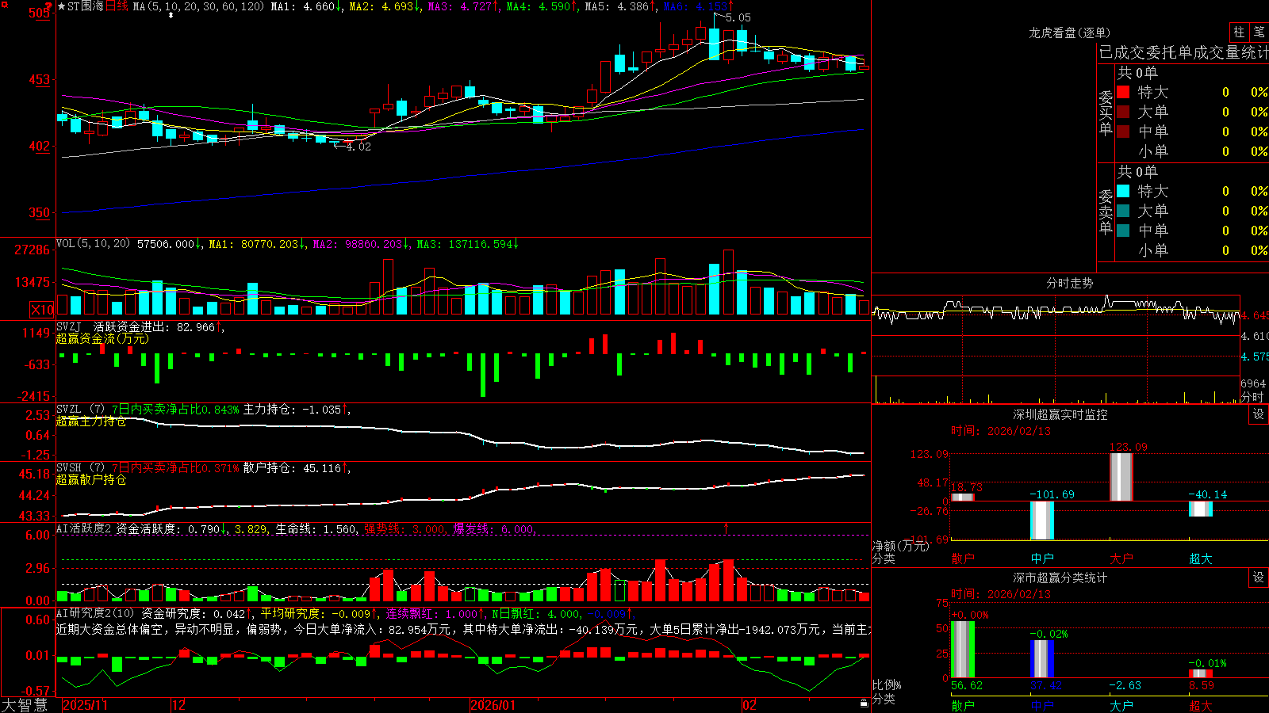The image size is (1269, 713).
Task: Click the 大智慧 logo label
Action: pyautogui.click(x=25, y=705)
